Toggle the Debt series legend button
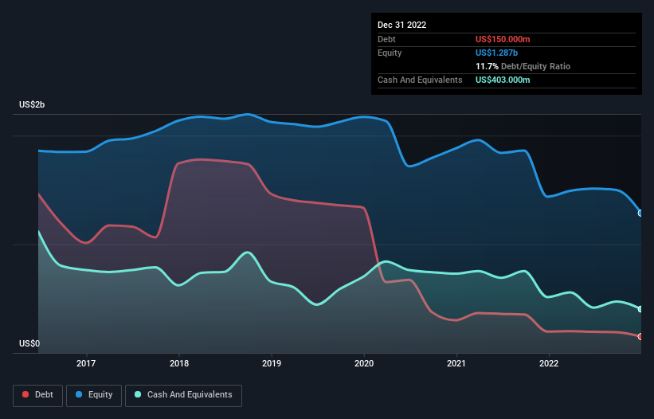The width and height of the screenshot is (654, 419). [x=38, y=395]
